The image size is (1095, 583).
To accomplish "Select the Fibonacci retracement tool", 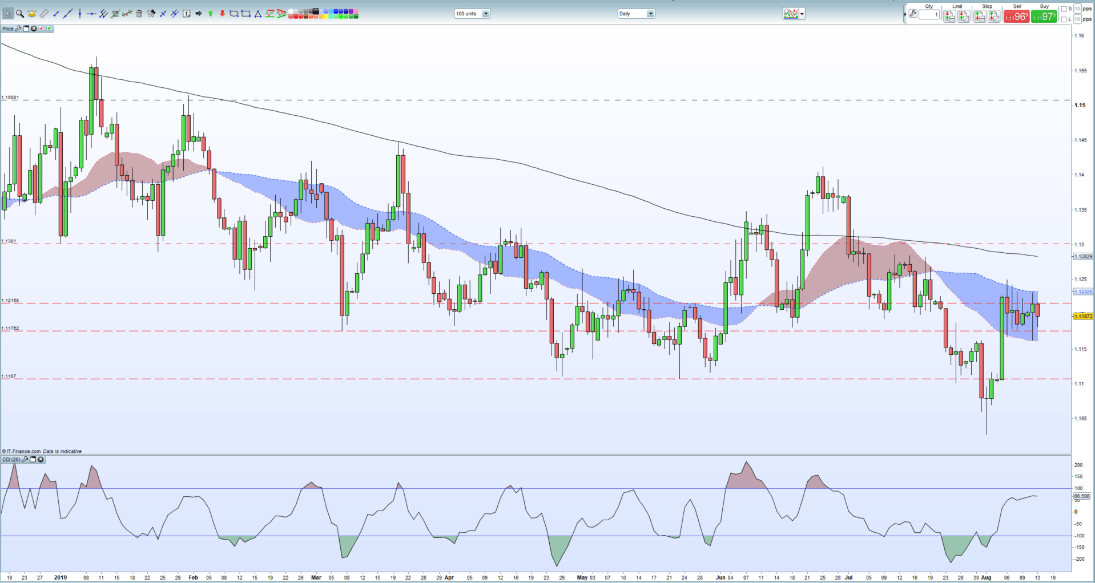I will pyautogui.click(x=115, y=14).
